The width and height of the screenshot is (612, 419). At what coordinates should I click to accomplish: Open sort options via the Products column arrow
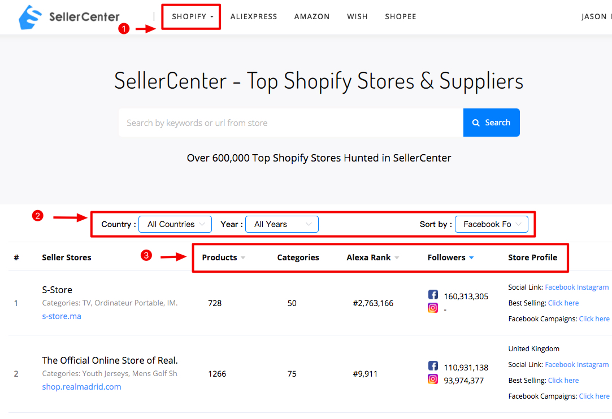242,257
